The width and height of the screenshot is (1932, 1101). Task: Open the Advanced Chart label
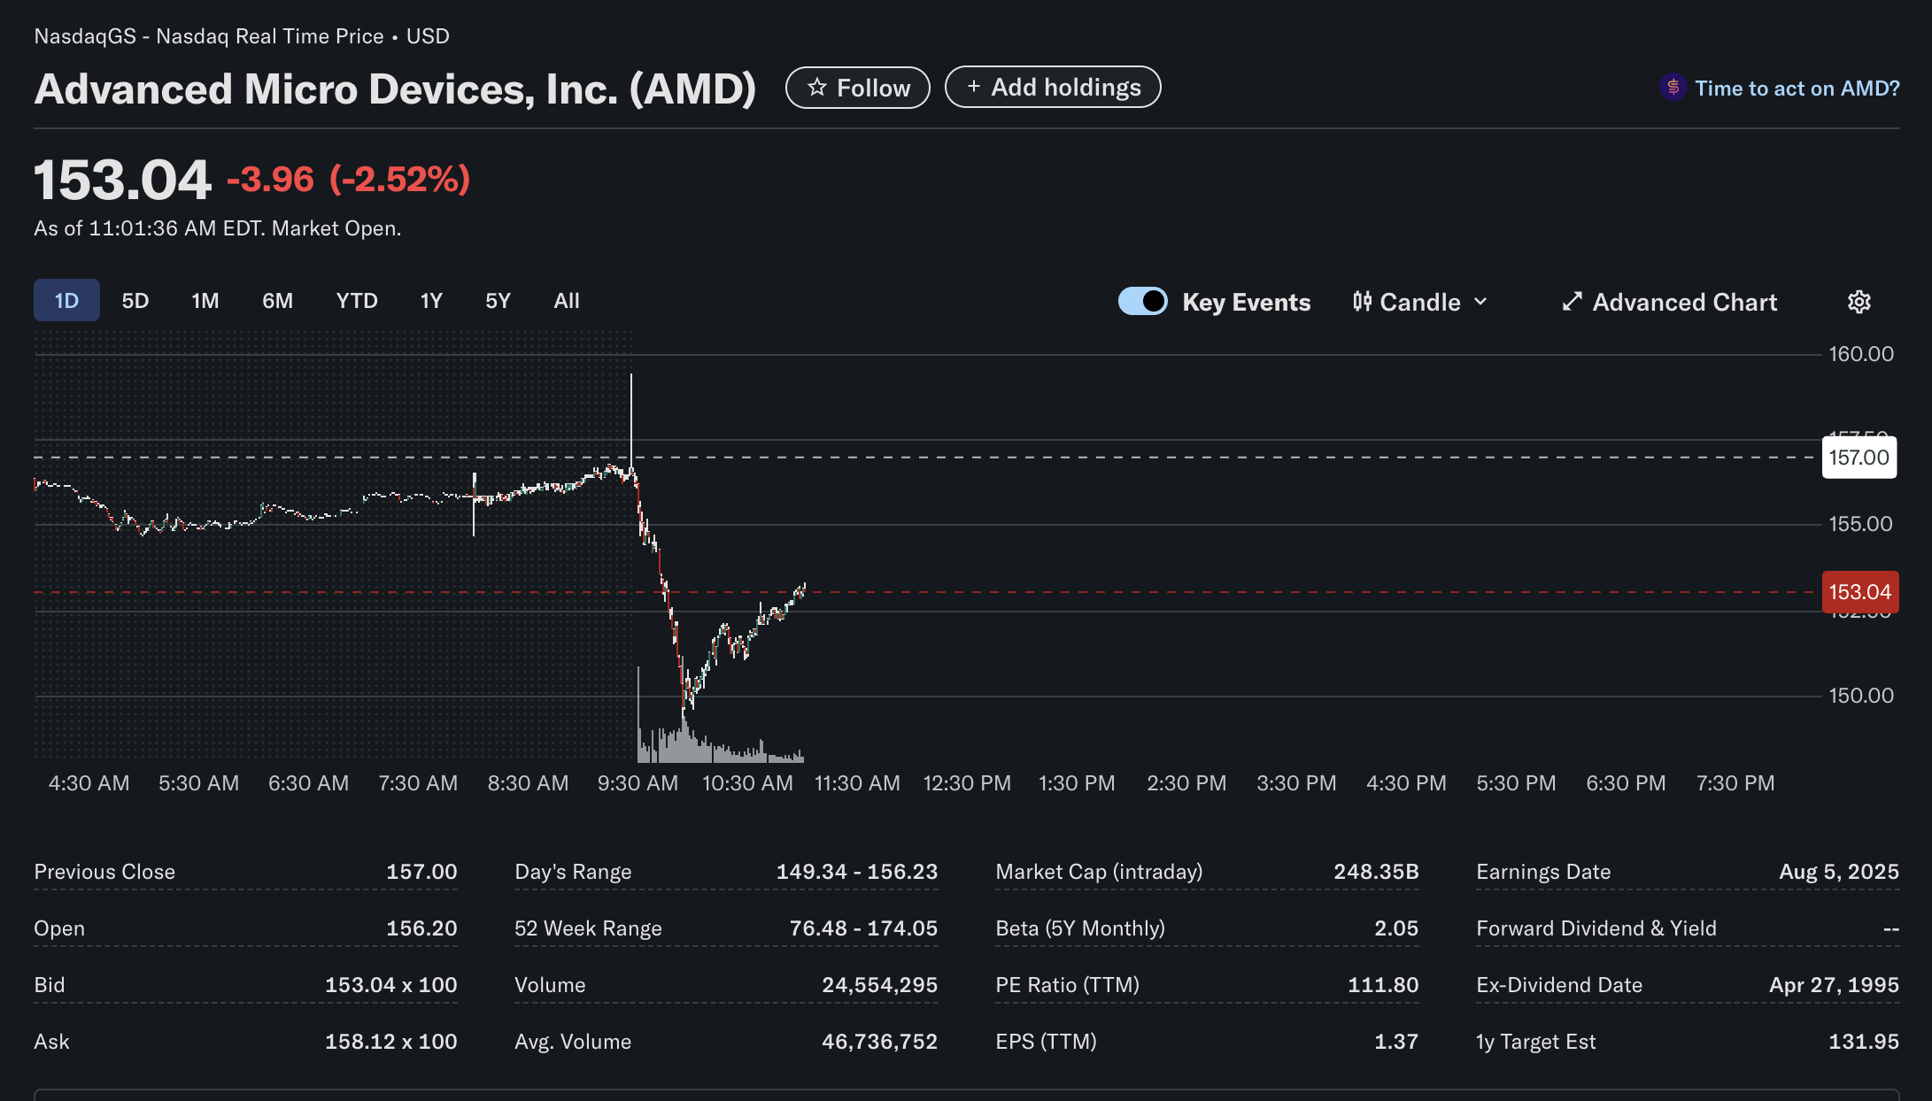tap(1684, 302)
